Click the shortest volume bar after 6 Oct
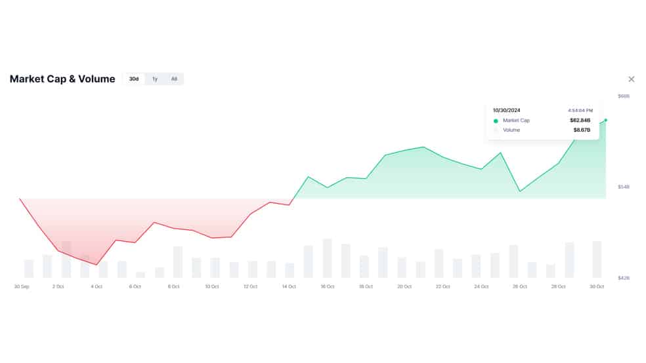This screenshot has width=646, height=363. (x=140, y=275)
